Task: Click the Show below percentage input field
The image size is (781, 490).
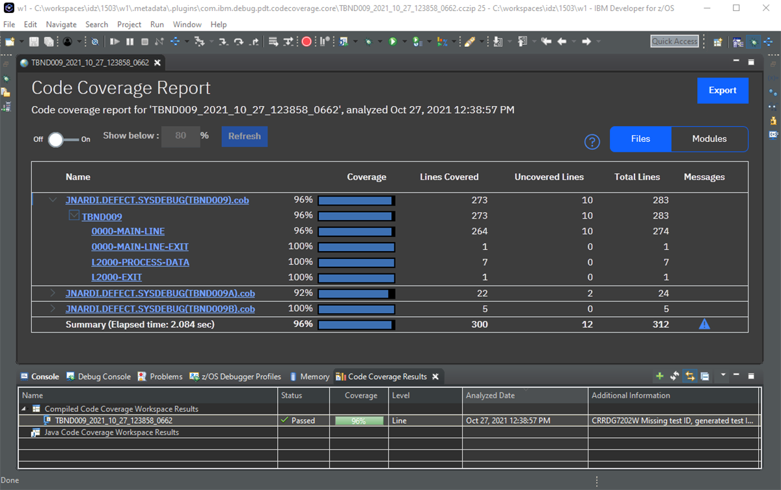Action: click(180, 136)
